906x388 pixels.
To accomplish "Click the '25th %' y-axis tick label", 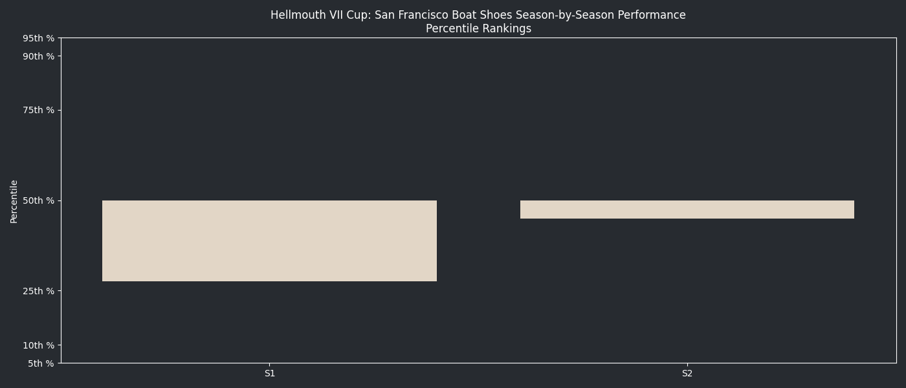I will [x=38, y=291].
